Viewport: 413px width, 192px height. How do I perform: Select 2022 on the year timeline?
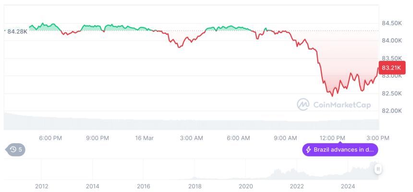pos(297,186)
